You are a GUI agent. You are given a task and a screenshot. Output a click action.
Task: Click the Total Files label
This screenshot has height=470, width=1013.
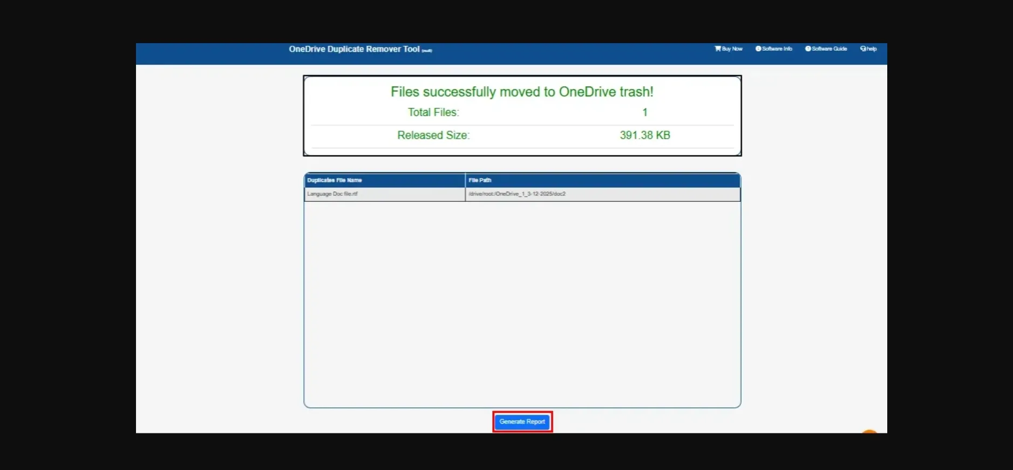(433, 112)
